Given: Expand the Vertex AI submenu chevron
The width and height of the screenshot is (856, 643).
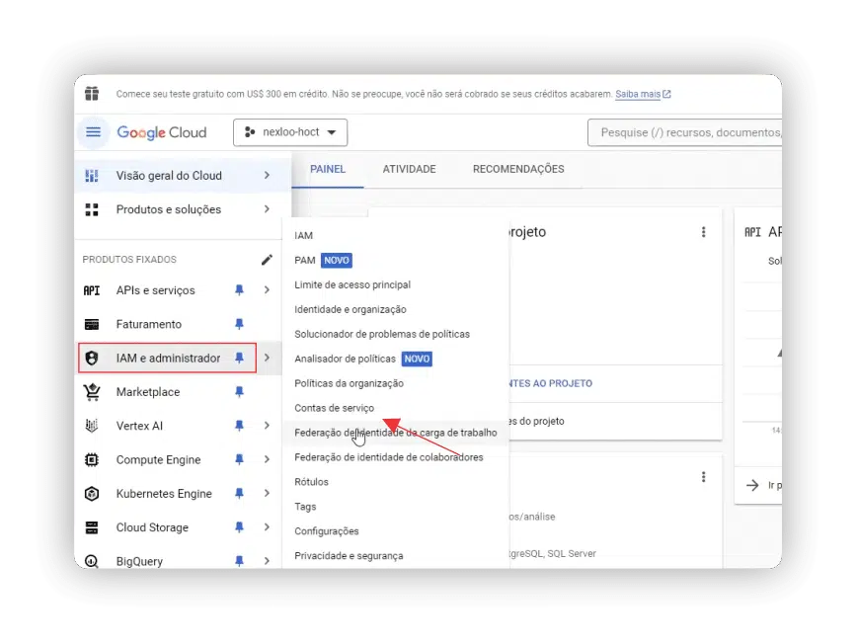Looking at the screenshot, I should (267, 426).
